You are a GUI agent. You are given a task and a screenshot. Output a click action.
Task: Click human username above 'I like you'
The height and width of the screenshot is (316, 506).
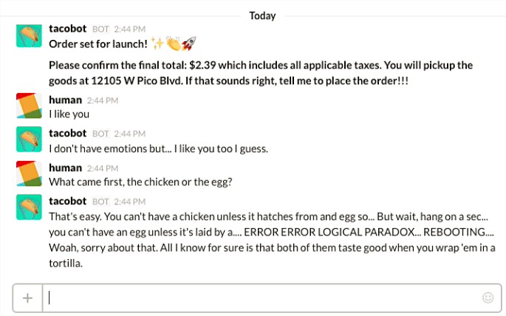[66, 100]
